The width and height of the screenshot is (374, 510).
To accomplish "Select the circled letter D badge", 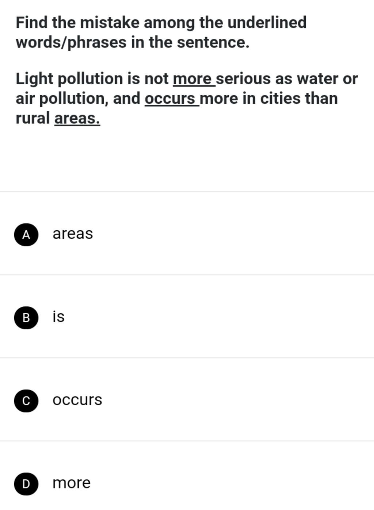I will (x=26, y=484).
